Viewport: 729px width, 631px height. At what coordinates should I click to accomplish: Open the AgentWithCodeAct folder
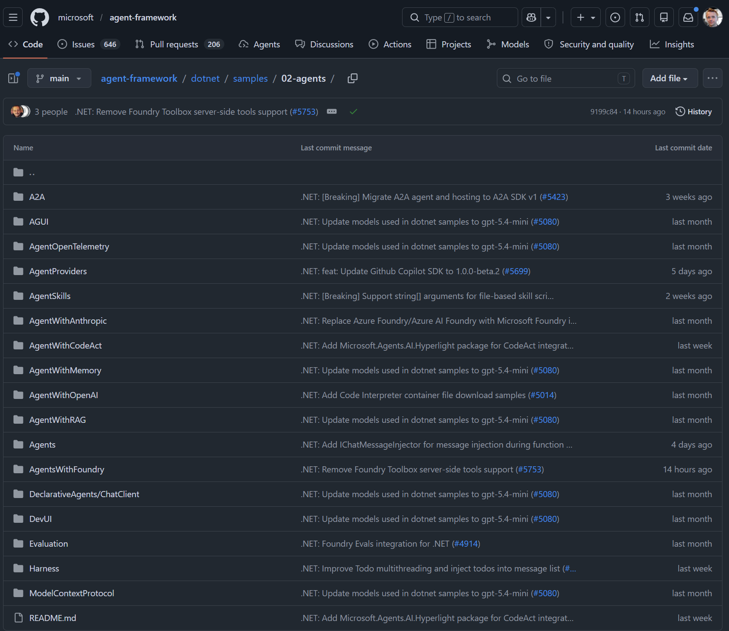coord(65,345)
